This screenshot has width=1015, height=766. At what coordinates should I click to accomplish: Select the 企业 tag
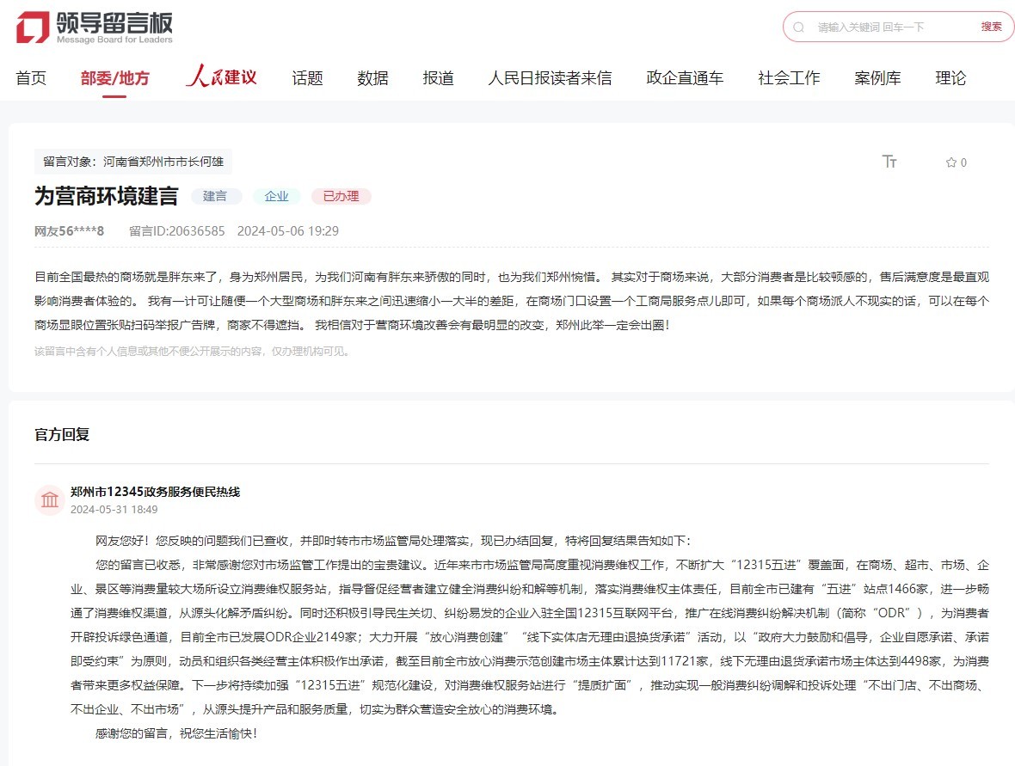pos(276,196)
